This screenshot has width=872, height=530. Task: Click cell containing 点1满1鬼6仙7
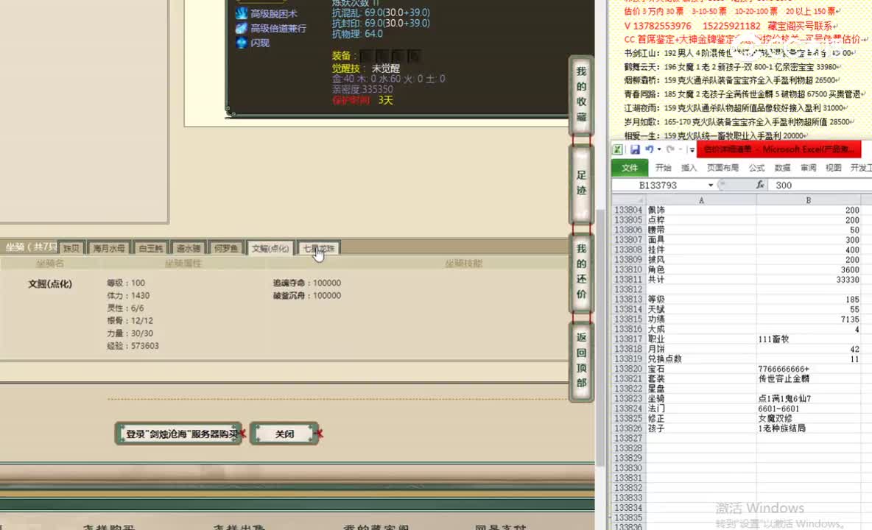808,398
